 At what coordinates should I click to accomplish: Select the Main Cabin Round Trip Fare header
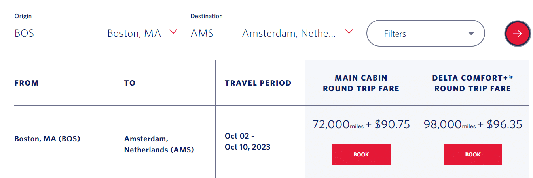click(361, 83)
